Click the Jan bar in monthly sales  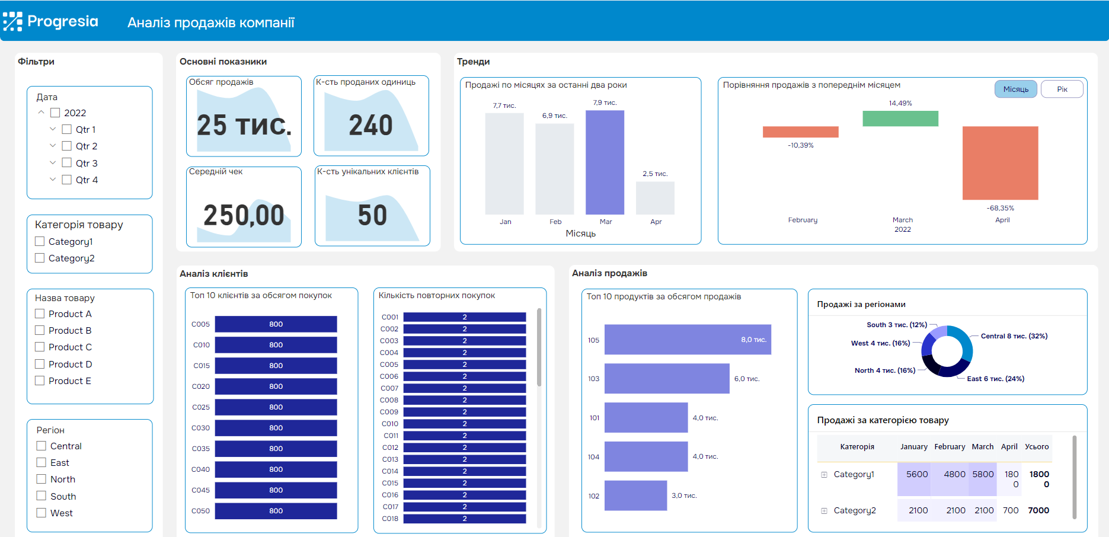[x=504, y=164]
